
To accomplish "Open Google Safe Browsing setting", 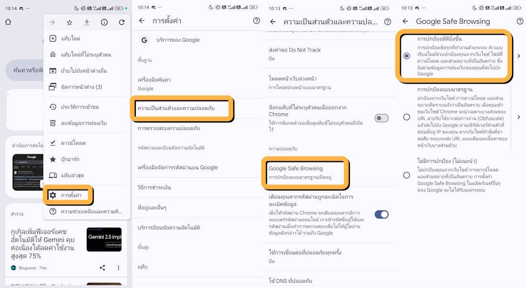I will pos(305,172).
